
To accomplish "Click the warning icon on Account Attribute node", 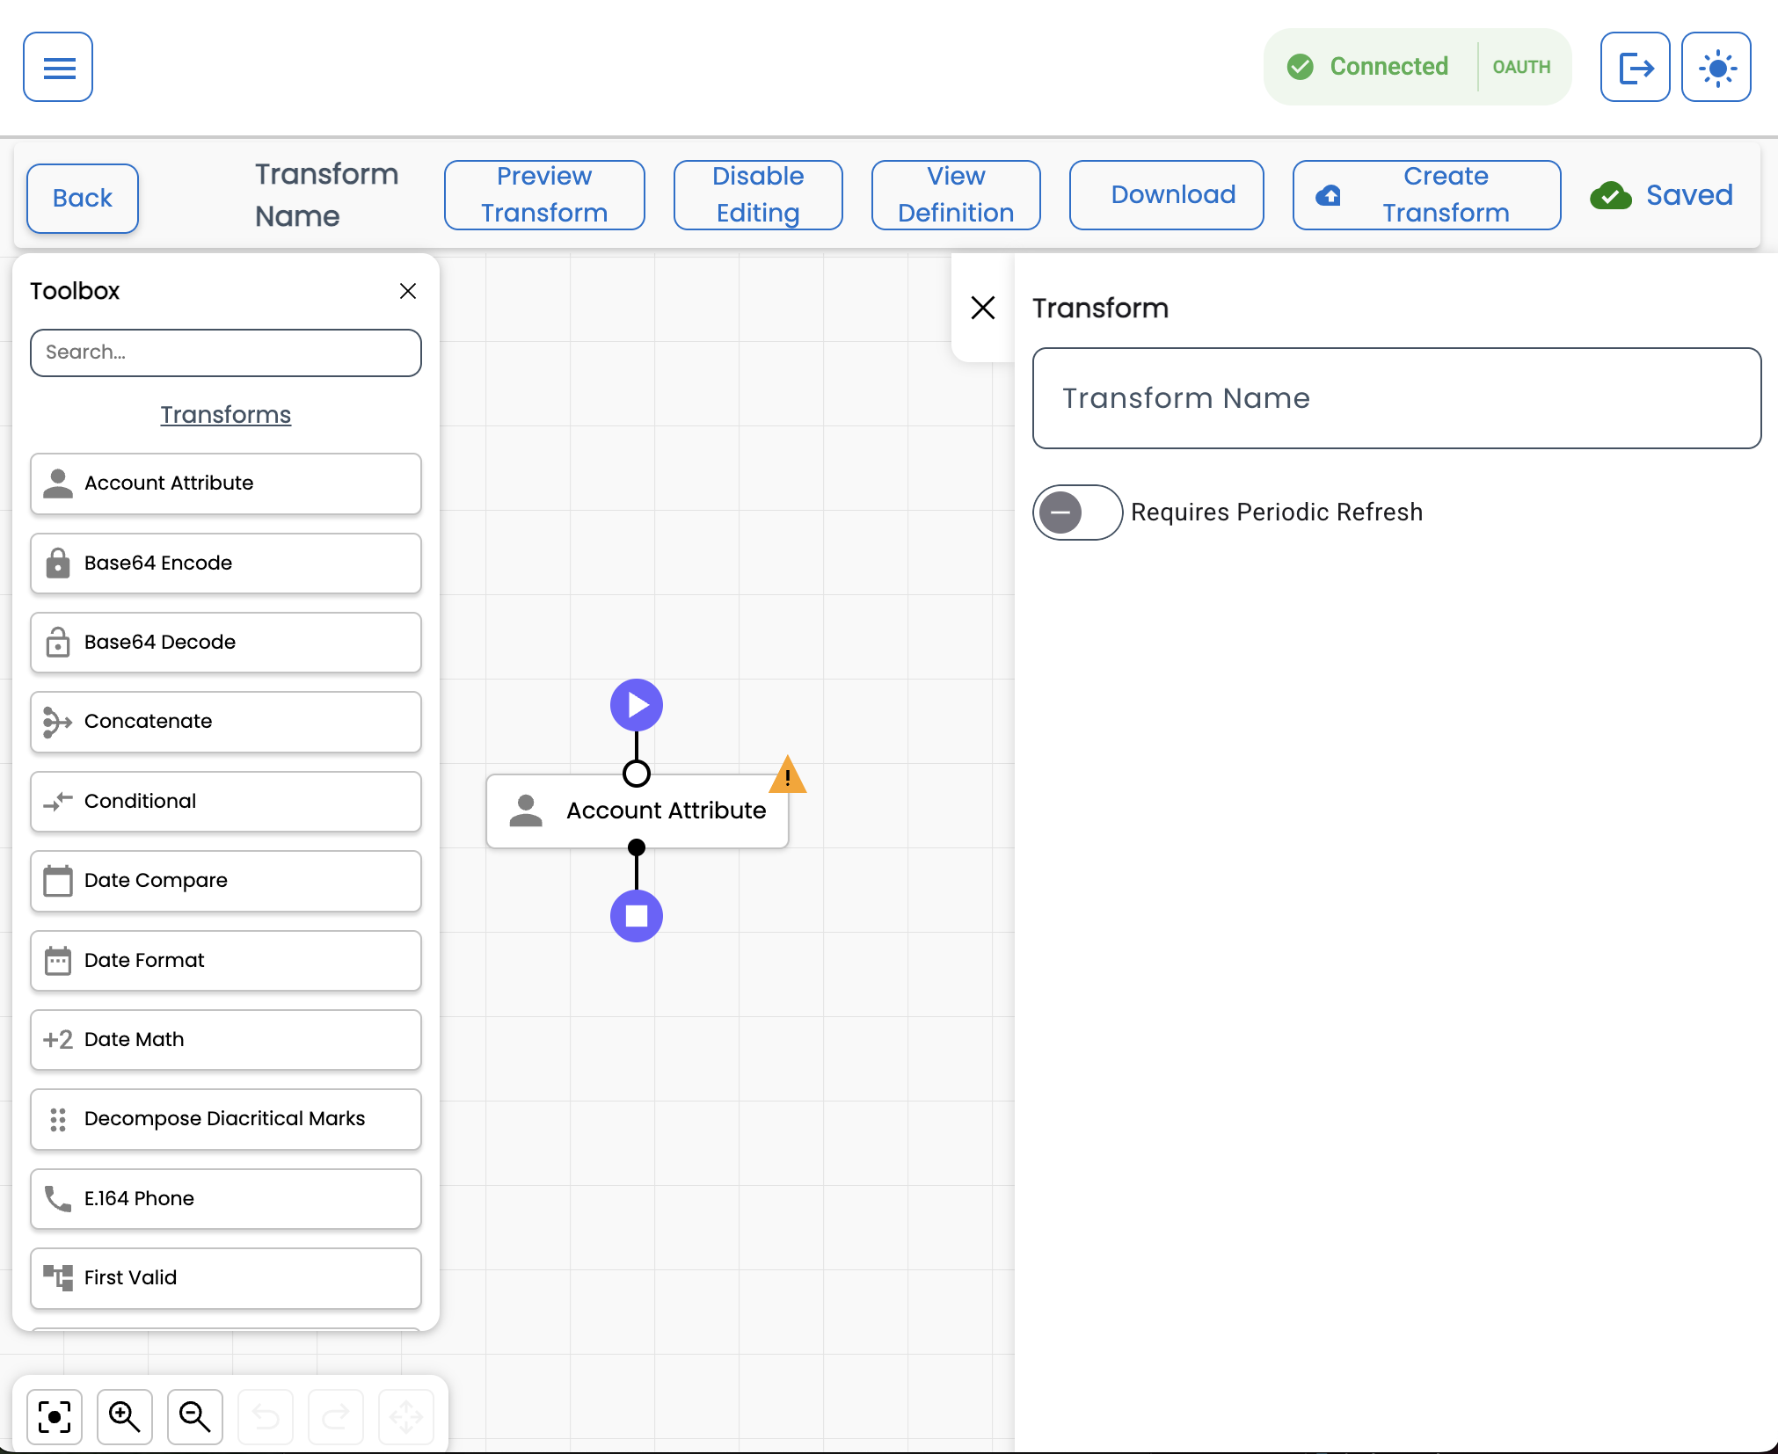I will point(787,774).
